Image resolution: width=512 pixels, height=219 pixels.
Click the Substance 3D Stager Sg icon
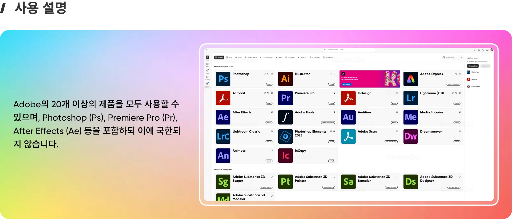tap(223, 182)
